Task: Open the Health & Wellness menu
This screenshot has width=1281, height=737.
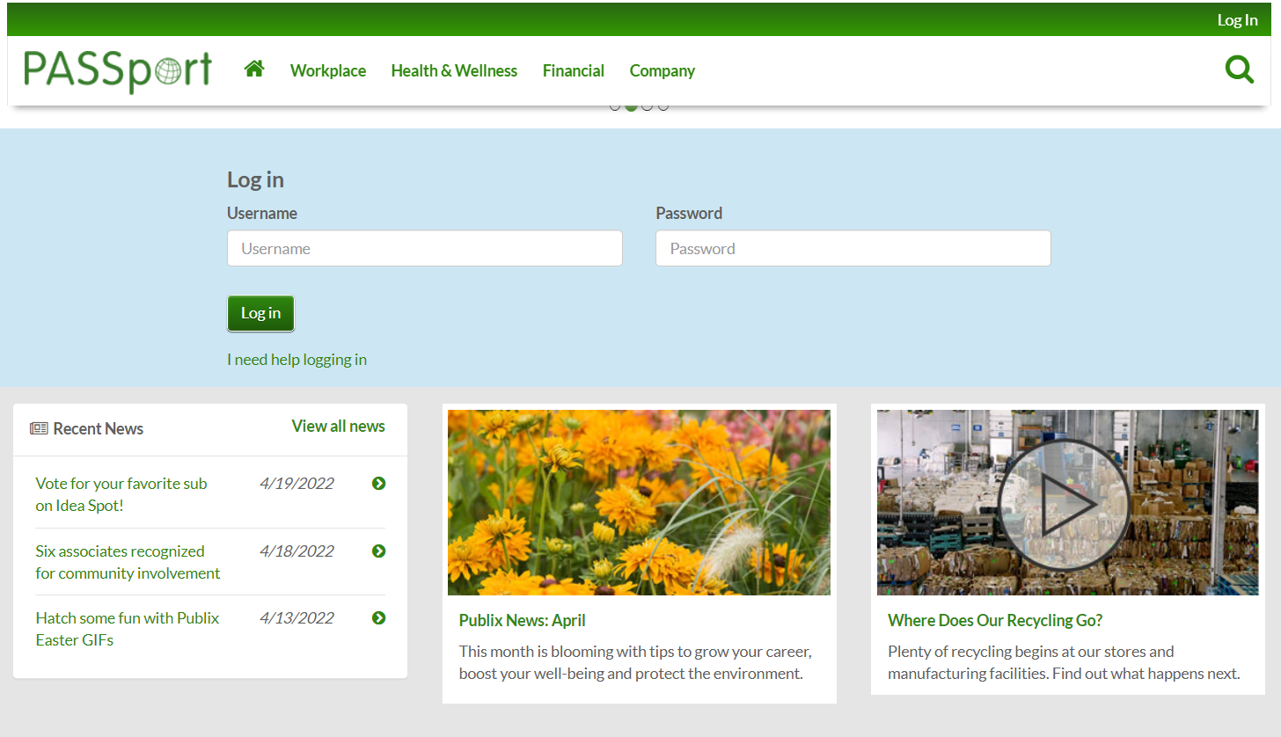Action: tap(454, 70)
